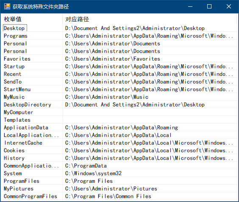
Task: Click path C:\Windows\system32
Action: pos(93,173)
